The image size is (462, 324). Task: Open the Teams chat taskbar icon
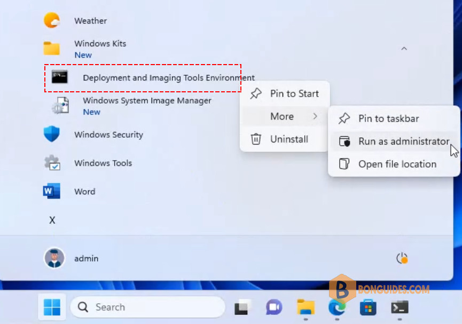pyautogui.click(x=274, y=307)
